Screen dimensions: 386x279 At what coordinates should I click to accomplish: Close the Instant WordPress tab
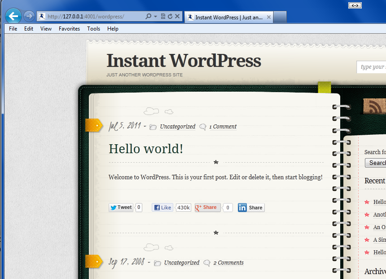point(268,18)
